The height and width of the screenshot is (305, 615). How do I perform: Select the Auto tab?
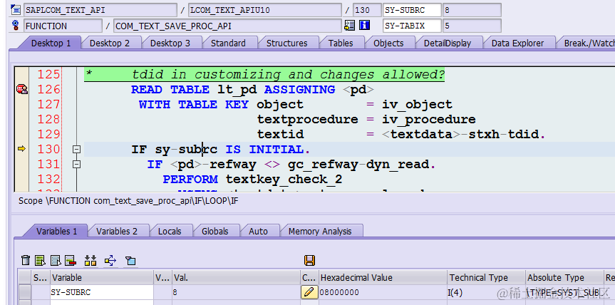tap(258, 232)
